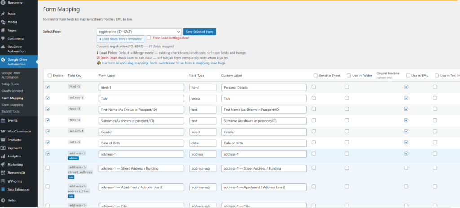This screenshot has width=460, height=208.
Task: Click Save Selected Form button
Action: (x=199, y=32)
